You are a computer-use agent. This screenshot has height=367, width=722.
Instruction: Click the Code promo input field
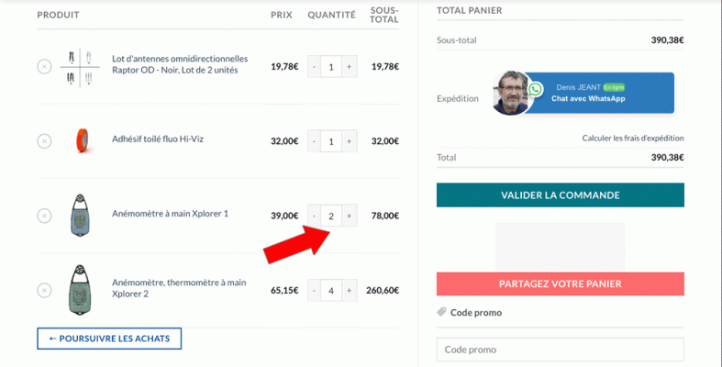tap(560, 350)
